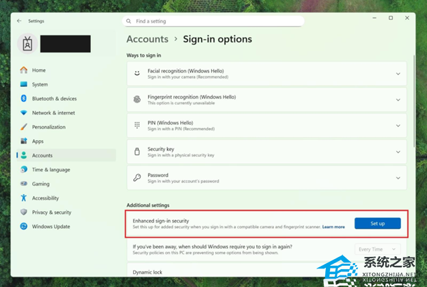Go to Gaming settings
The width and height of the screenshot is (427, 287).
[66, 184]
